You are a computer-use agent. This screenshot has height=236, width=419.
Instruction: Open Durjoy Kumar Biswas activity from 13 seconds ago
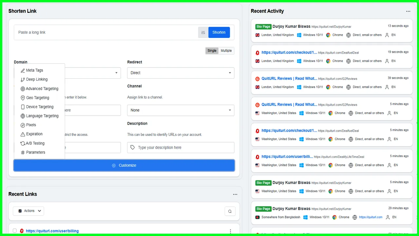click(x=291, y=27)
